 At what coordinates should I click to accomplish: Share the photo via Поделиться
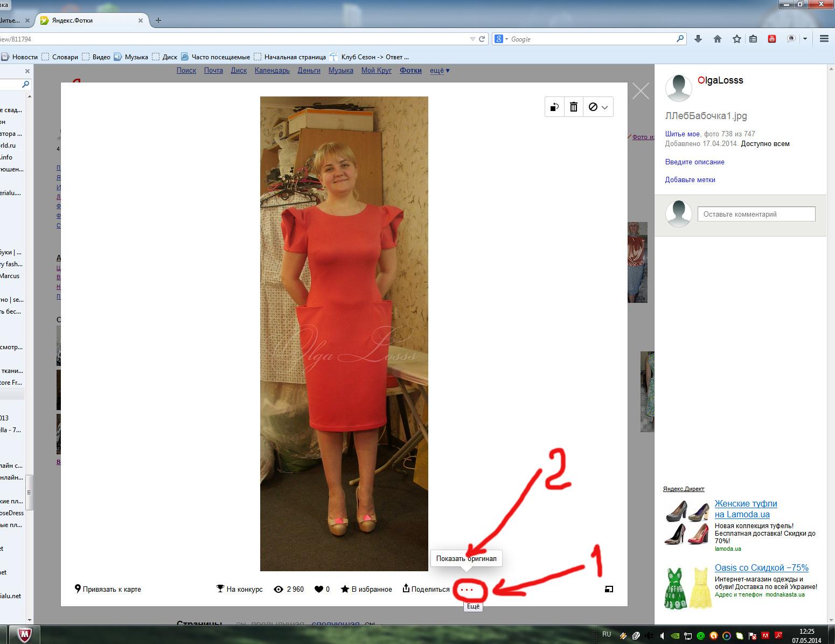[426, 589]
